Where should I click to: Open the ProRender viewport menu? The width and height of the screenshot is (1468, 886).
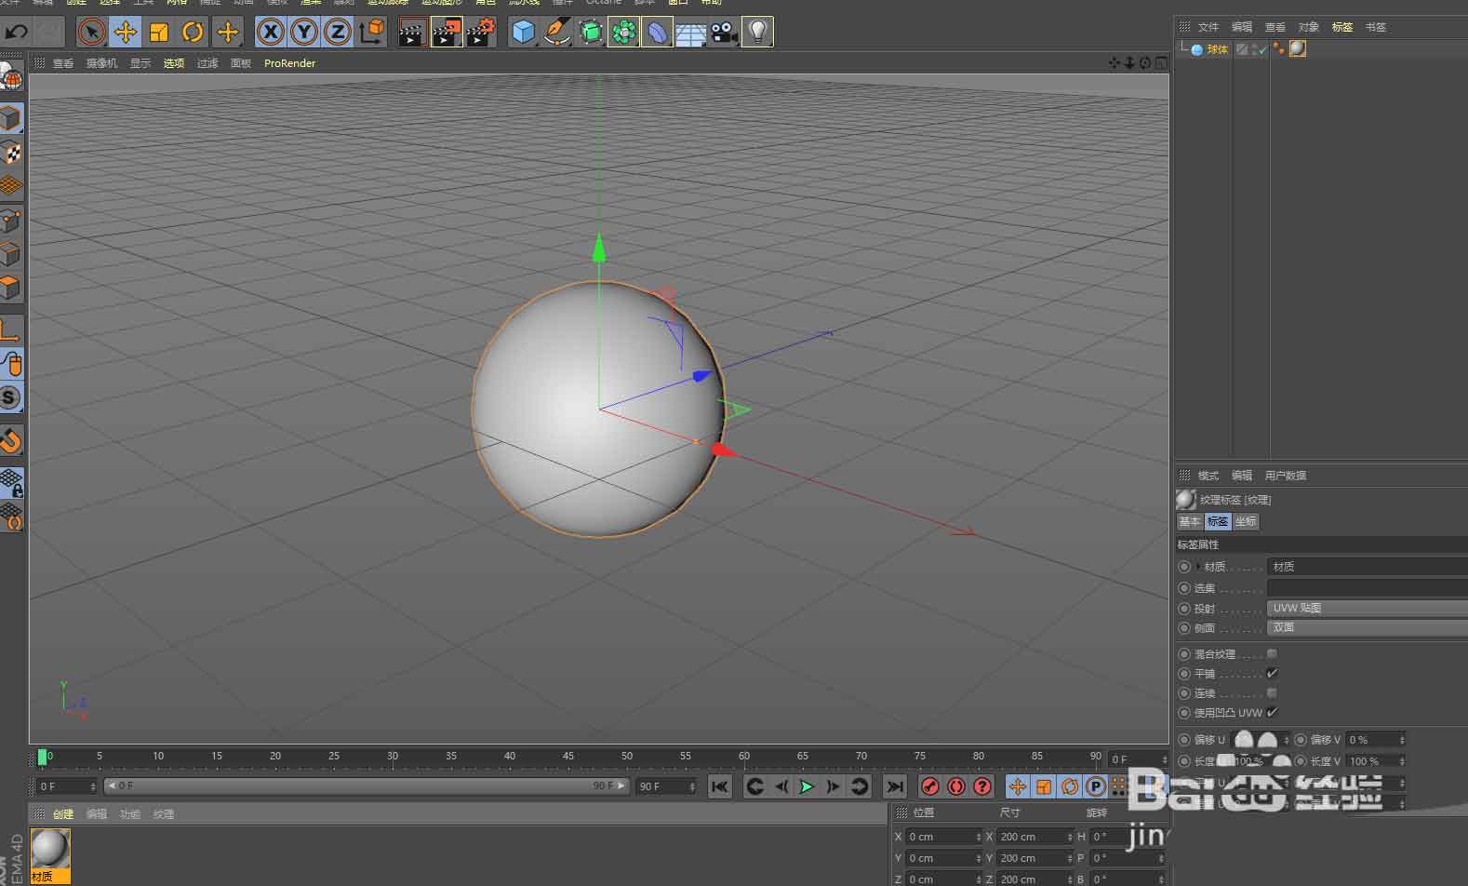[289, 63]
